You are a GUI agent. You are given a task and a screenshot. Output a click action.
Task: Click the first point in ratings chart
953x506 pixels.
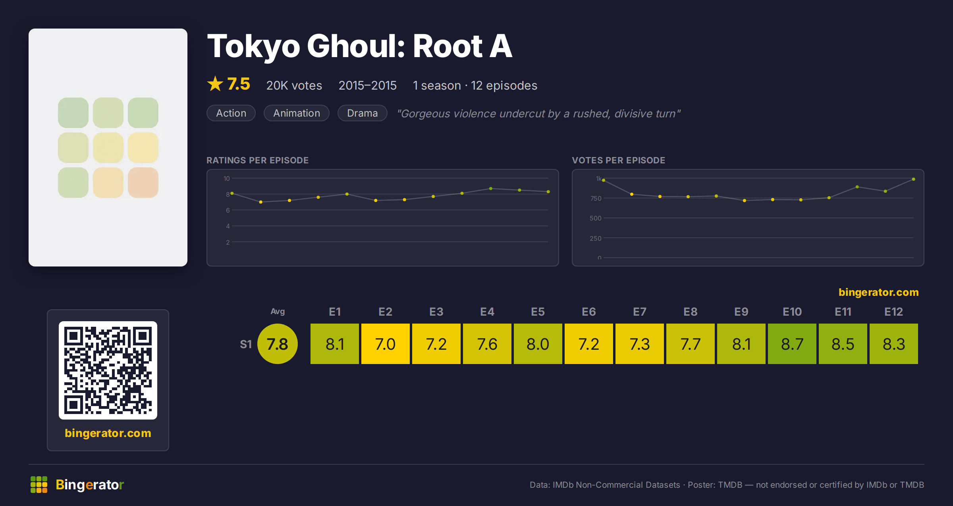tap(232, 193)
